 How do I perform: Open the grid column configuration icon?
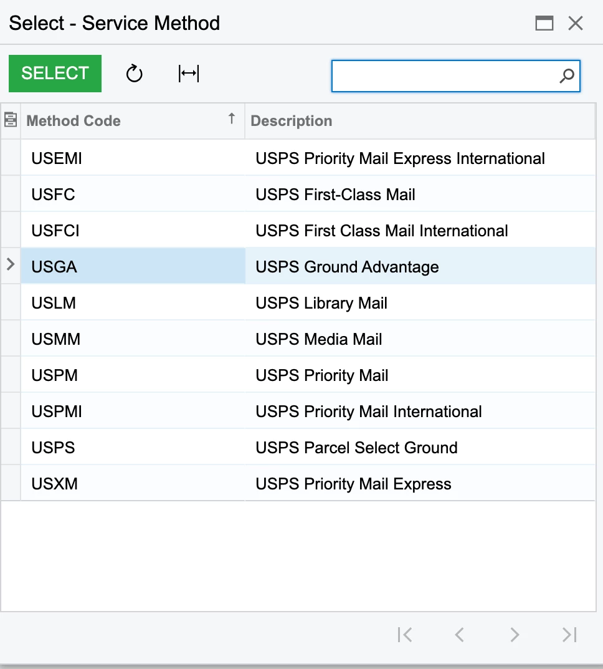click(11, 120)
